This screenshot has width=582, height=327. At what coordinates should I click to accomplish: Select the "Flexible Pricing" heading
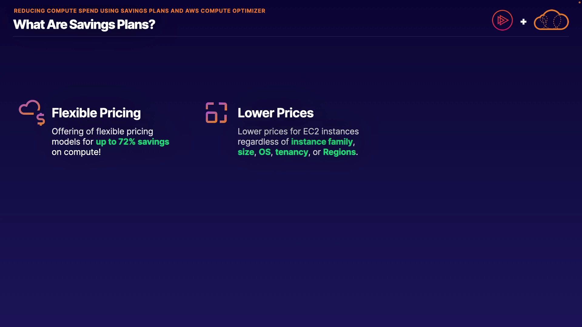(x=96, y=113)
